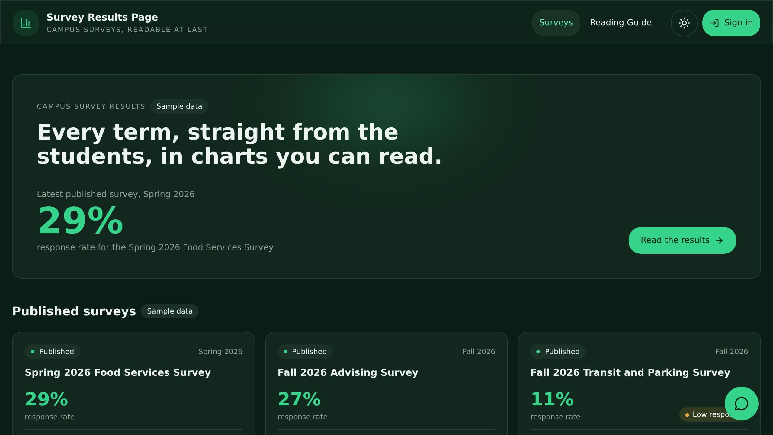Screen dimensions: 773x435
Task: Click the Read the results button
Action: click(682, 240)
